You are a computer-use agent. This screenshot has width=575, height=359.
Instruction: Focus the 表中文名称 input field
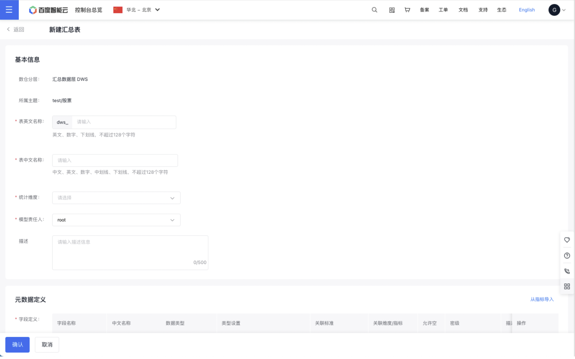tap(115, 160)
